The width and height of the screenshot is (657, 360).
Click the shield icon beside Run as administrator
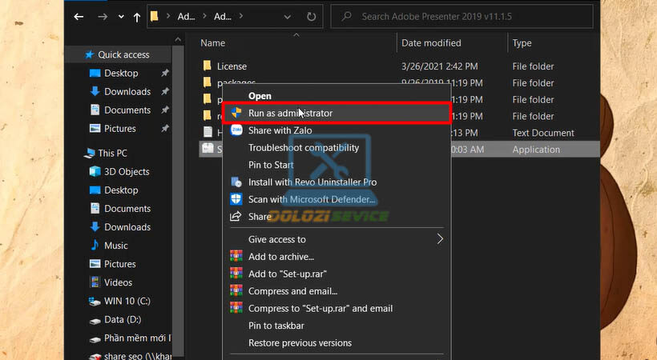236,114
